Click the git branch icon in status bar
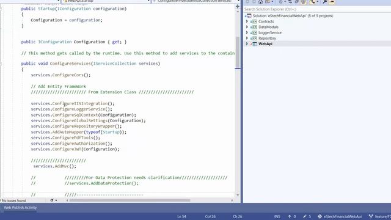Screen dimensions: 391x220 click(x=371, y=216)
